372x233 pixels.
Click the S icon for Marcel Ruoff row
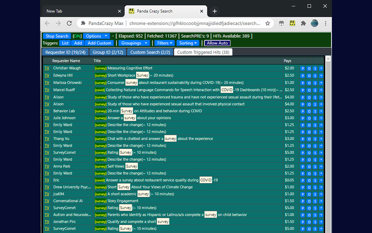click(x=315, y=90)
